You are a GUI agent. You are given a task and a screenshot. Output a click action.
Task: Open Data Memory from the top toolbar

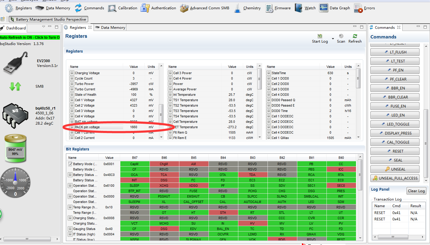click(53, 8)
